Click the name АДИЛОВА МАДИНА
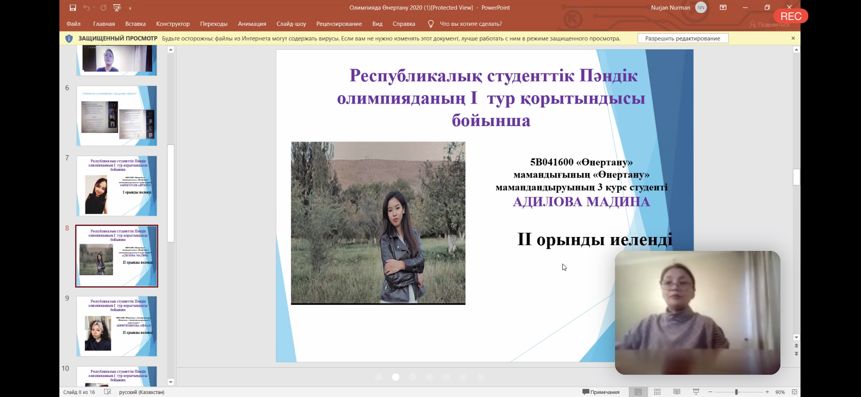Image resolution: width=861 pixels, height=397 pixels. [581, 202]
